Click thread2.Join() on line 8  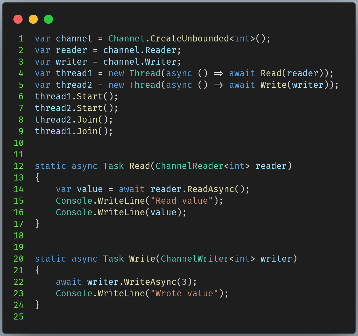74,120
